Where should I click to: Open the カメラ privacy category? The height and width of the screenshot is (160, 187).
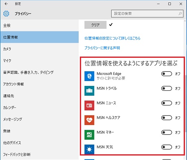[x=40, y=49]
